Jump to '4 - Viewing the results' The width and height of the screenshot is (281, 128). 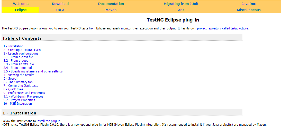(x=19, y=75)
